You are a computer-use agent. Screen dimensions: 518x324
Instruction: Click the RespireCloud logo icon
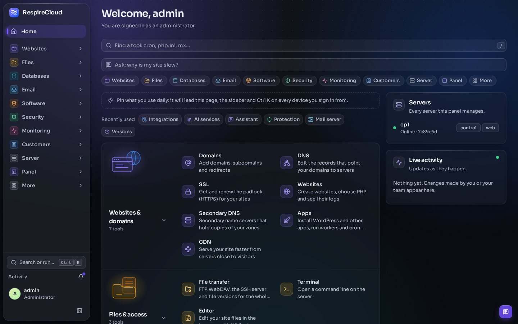point(14,13)
